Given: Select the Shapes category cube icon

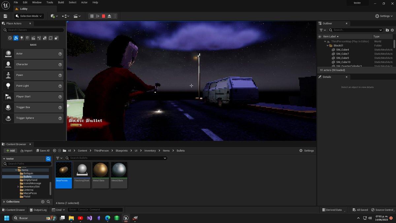Looking at the screenshot, I should (27, 38).
